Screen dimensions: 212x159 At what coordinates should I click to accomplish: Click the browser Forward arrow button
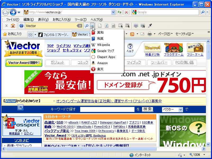13,12
